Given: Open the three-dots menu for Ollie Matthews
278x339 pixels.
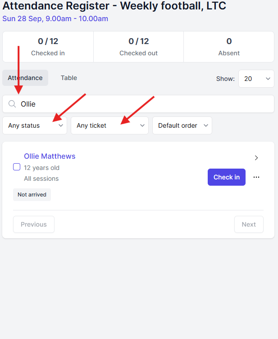Looking at the screenshot, I should [256, 177].
